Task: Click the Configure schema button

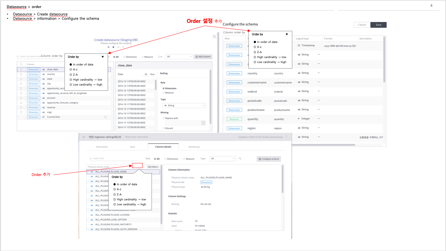Action: (x=269, y=159)
